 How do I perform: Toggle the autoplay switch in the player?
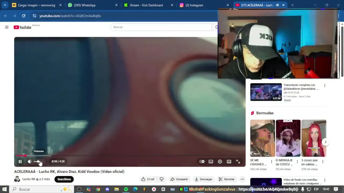point(202,161)
